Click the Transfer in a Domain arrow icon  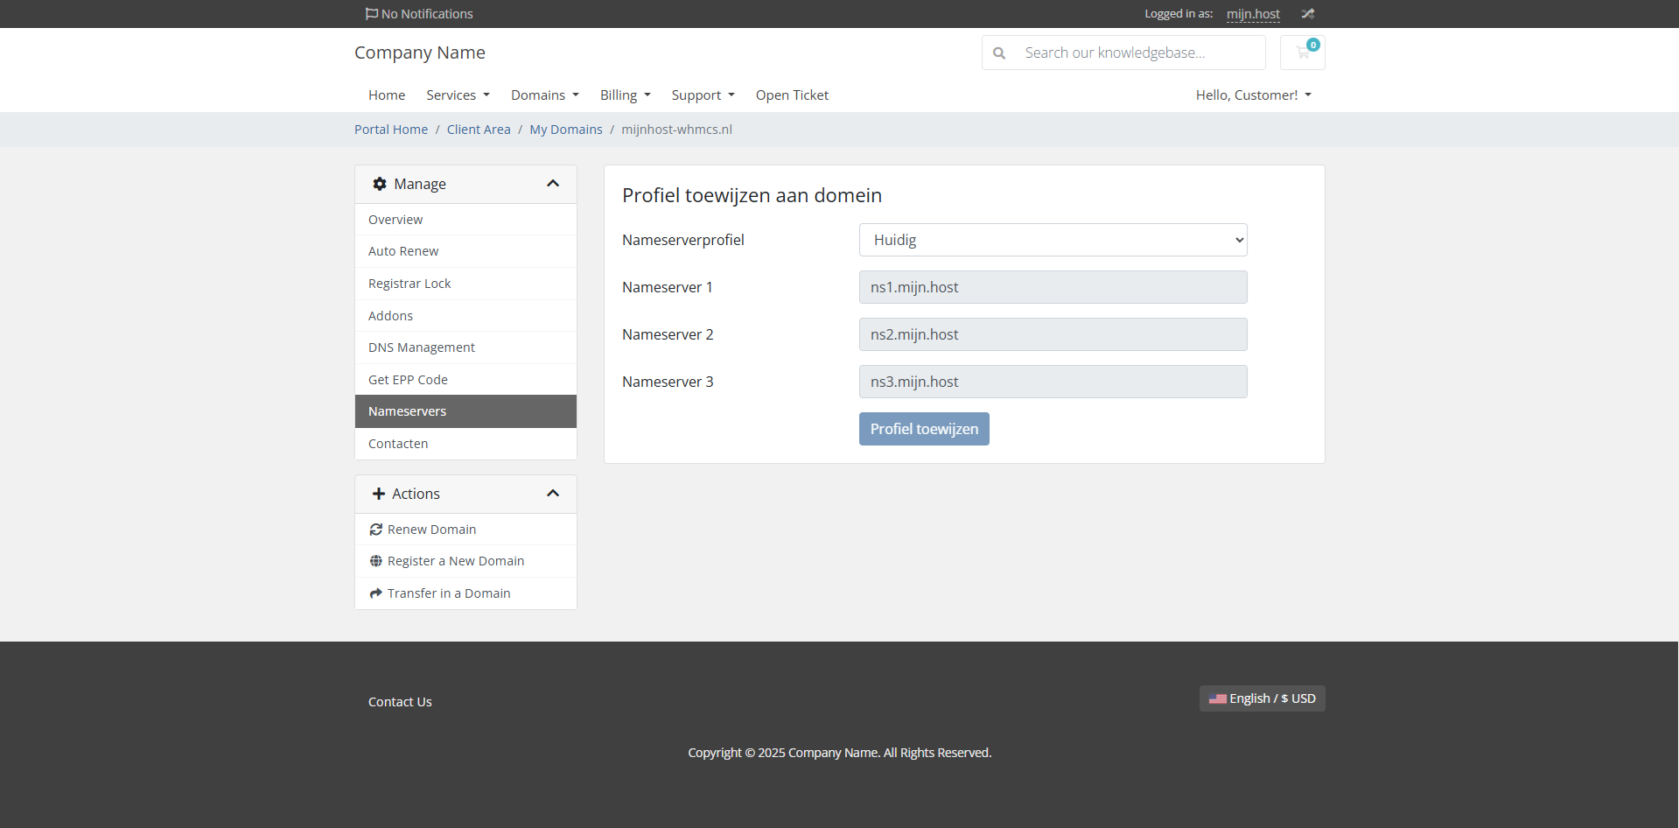(376, 593)
